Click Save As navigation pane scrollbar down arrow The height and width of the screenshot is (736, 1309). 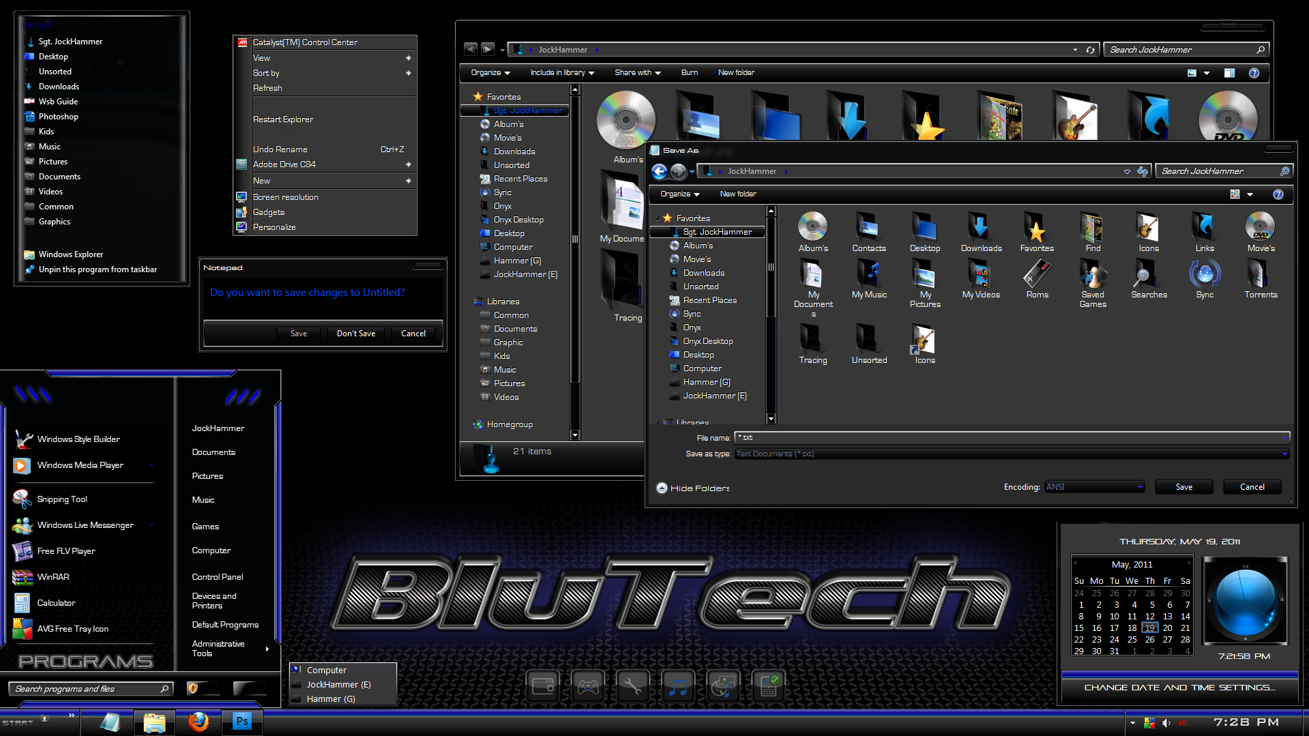(x=771, y=418)
